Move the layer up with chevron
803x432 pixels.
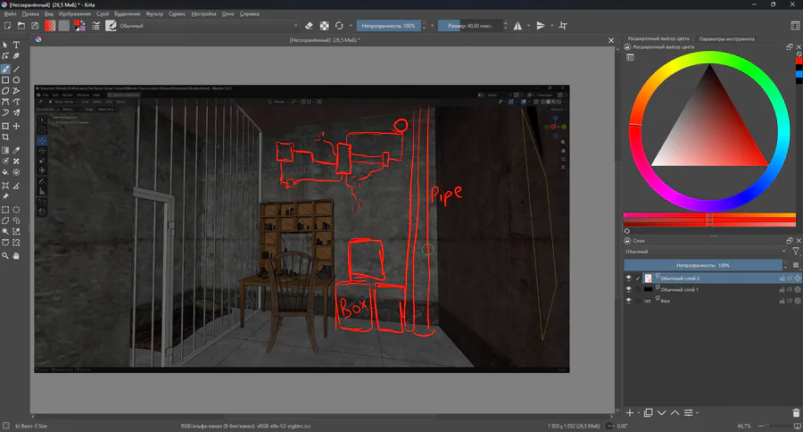click(675, 413)
